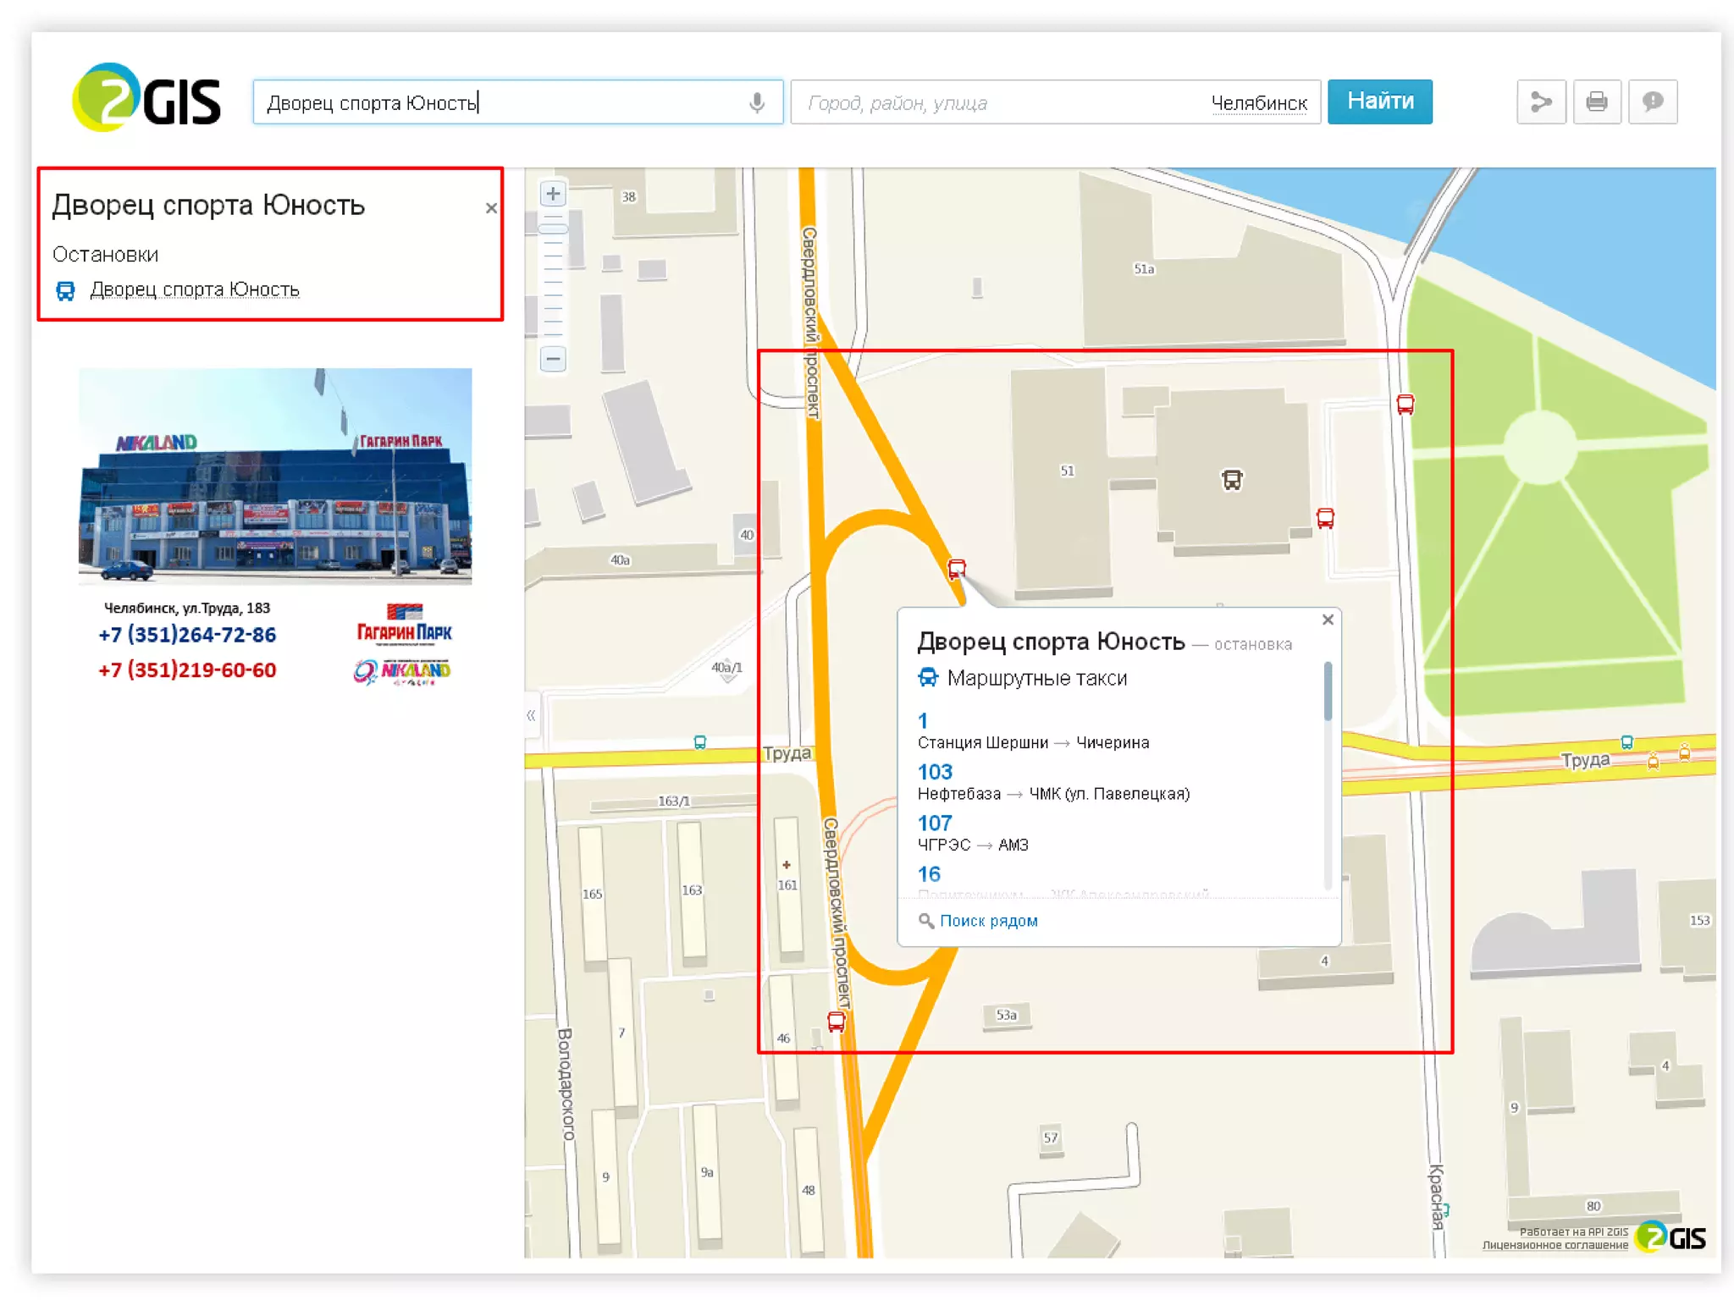Click the 2GIS logo top left
The height and width of the screenshot is (1300, 1734).
[146, 98]
